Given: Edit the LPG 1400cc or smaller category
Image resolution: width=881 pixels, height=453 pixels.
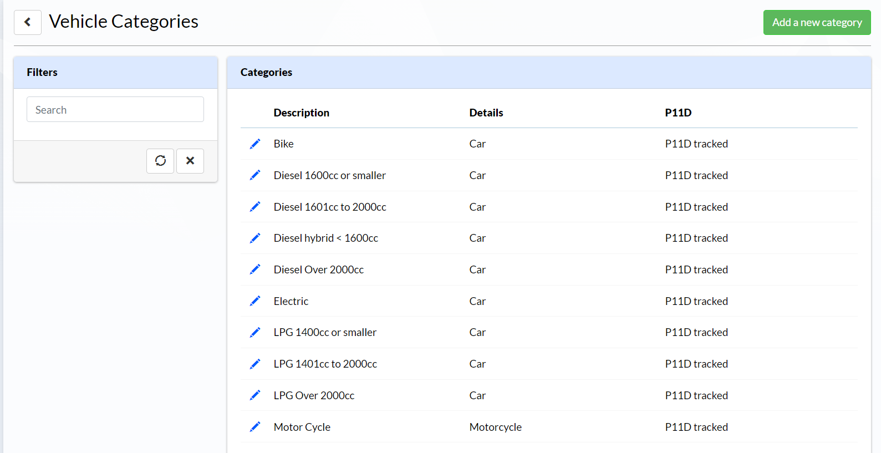Looking at the screenshot, I should click(x=255, y=332).
